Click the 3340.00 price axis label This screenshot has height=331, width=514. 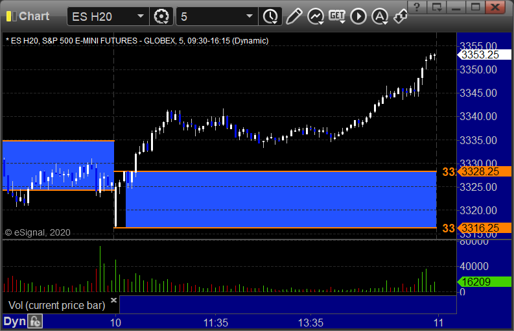tap(478, 117)
